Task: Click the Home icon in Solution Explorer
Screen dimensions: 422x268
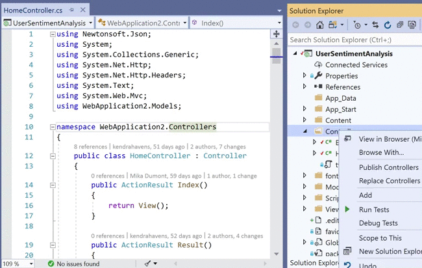Action: [x=319, y=25]
